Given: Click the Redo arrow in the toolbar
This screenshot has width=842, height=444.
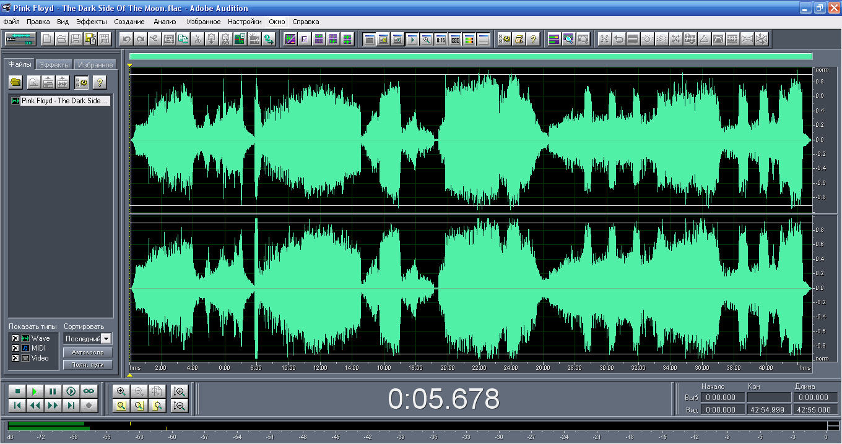Looking at the screenshot, I should (141, 39).
